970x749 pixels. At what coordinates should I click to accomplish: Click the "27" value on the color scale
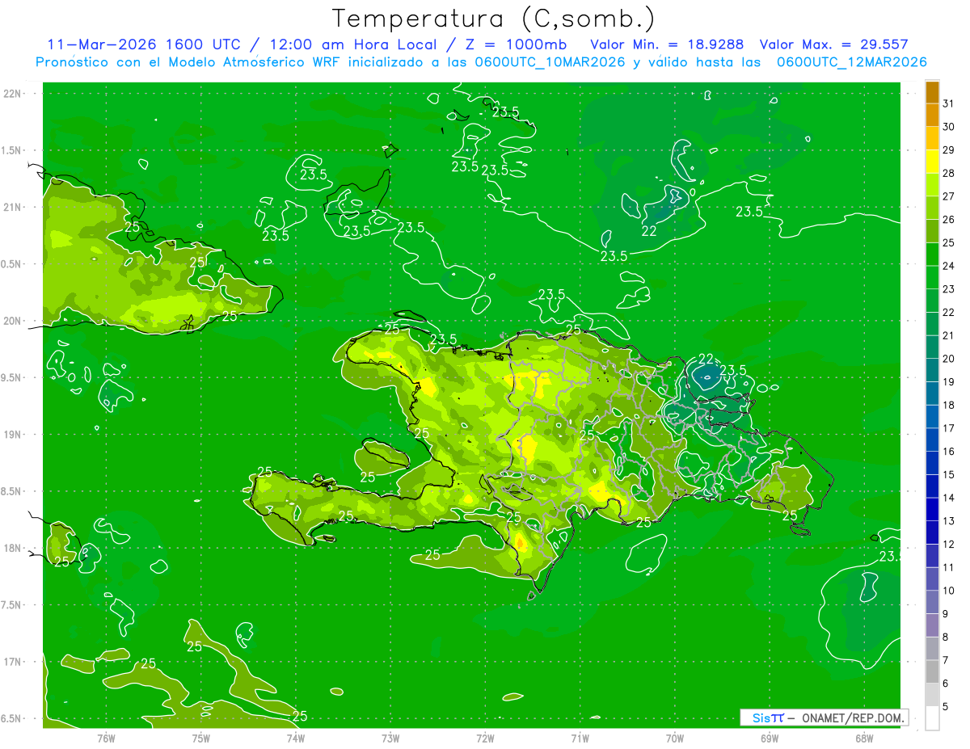click(949, 196)
